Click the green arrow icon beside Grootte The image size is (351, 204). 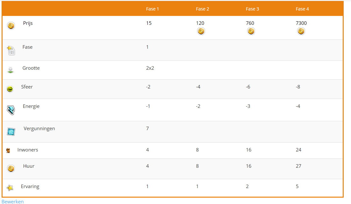11,70
